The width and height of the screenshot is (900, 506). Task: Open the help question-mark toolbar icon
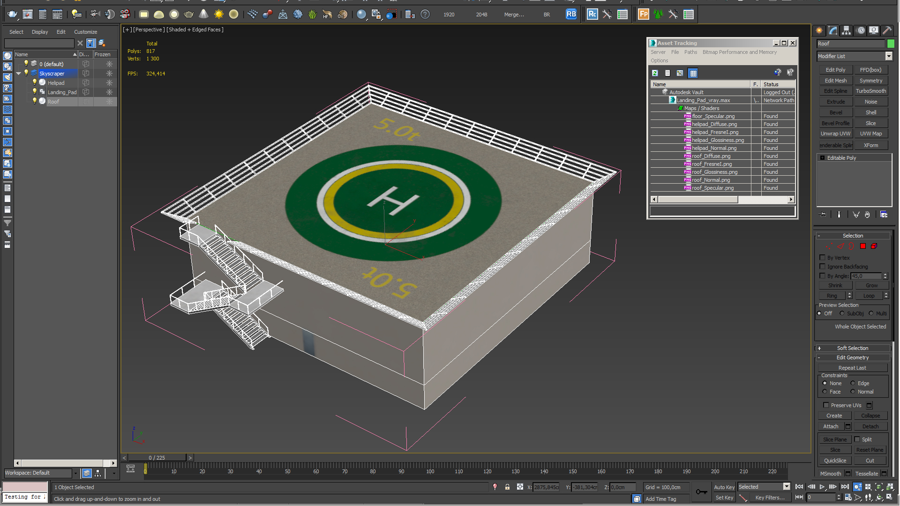point(425,15)
